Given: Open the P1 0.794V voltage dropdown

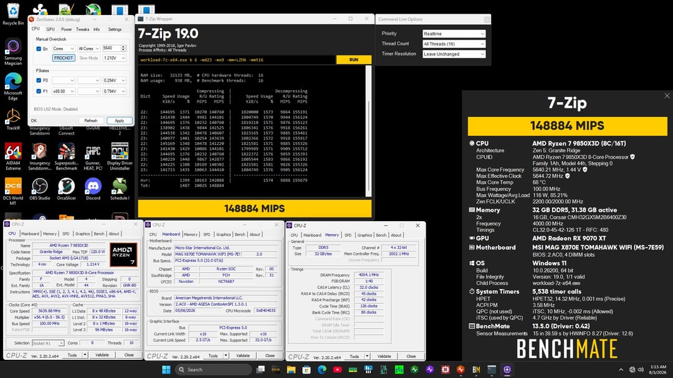Looking at the screenshot, I should 114,91.
